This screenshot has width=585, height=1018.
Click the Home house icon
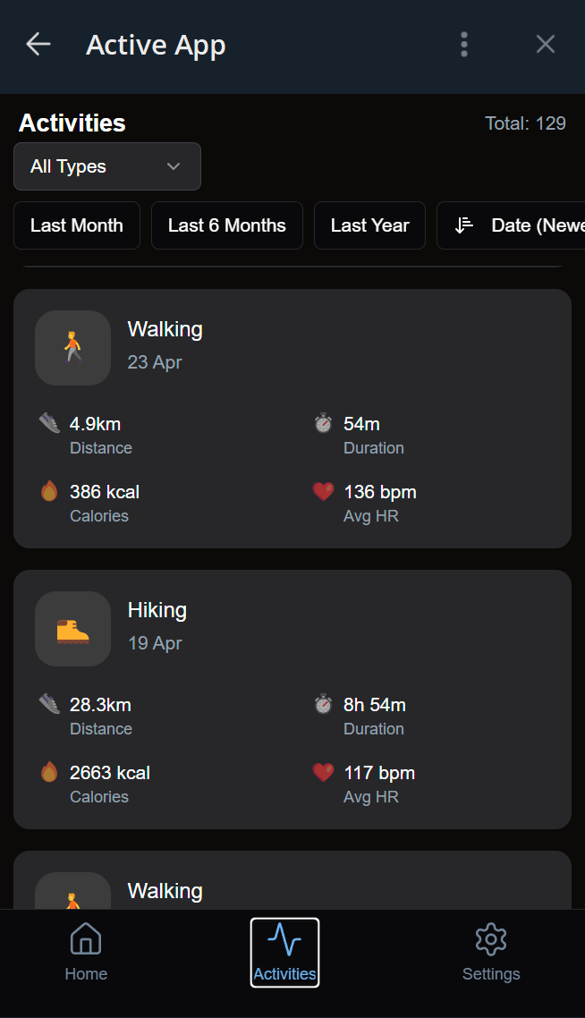tap(85, 939)
